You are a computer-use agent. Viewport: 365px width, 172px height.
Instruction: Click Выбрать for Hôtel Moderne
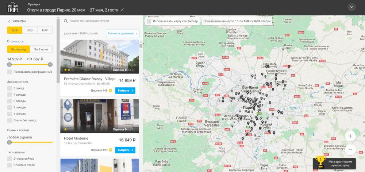125,150
